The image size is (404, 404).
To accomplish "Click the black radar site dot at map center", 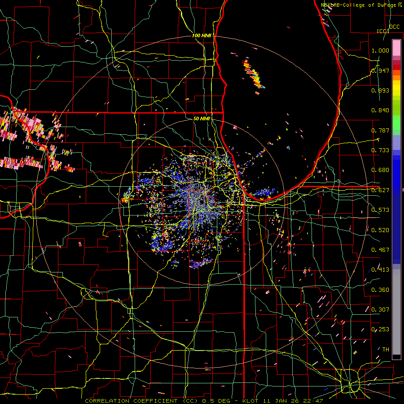I will click(x=202, y=202).
